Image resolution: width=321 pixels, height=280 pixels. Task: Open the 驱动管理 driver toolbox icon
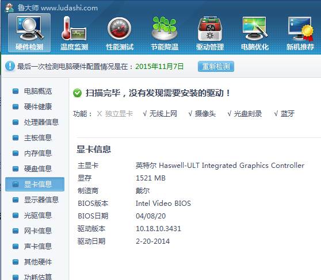pyautogui.click(x=210, y=33)
